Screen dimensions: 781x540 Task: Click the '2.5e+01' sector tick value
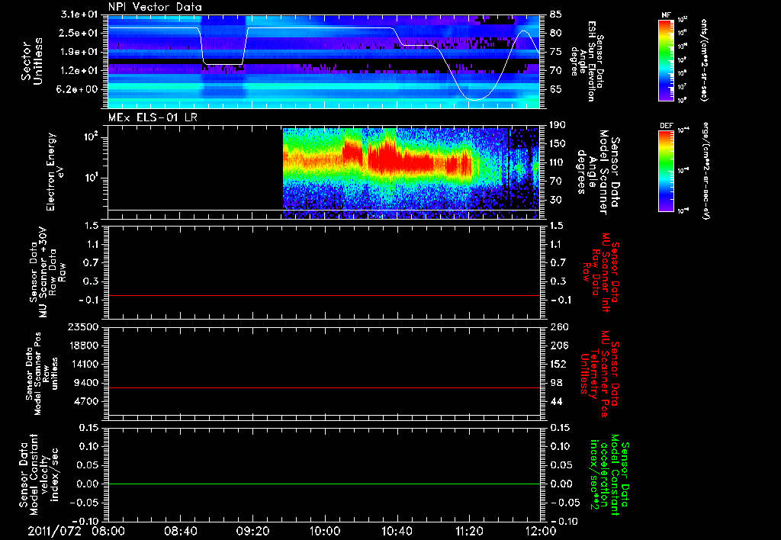[79, 33]
